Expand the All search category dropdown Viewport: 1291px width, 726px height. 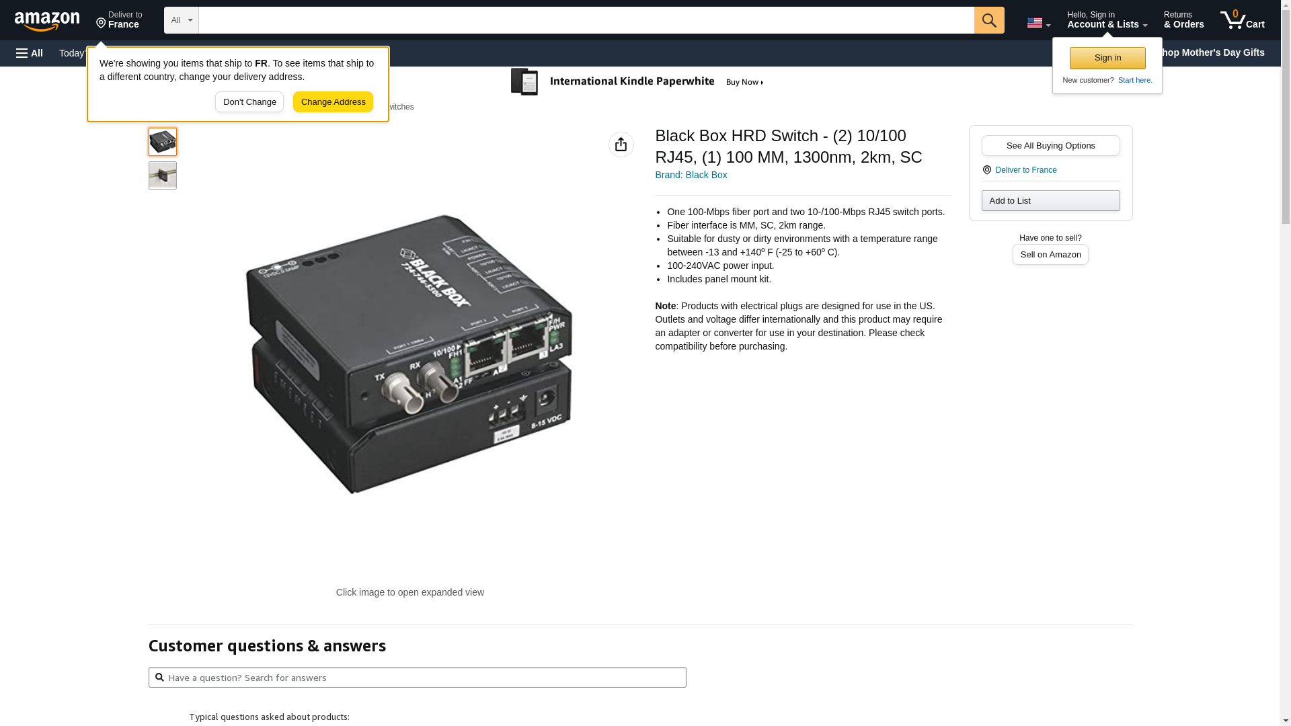181,20
